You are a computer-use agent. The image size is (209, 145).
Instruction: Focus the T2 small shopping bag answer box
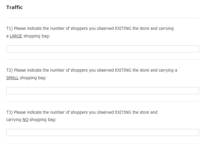click(x=103, y=91)
